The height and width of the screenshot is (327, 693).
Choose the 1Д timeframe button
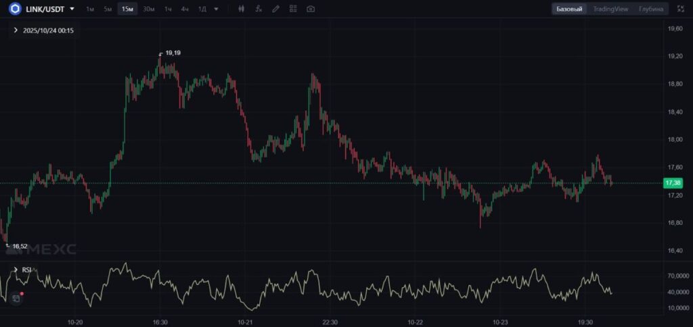[202, 9]
